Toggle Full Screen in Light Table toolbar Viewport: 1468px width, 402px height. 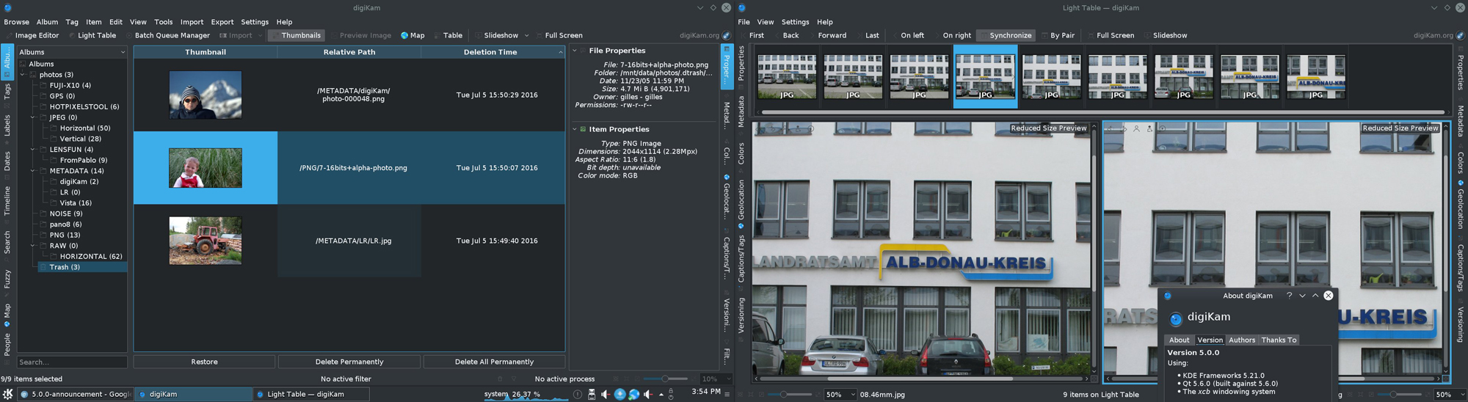(1111, 35)
